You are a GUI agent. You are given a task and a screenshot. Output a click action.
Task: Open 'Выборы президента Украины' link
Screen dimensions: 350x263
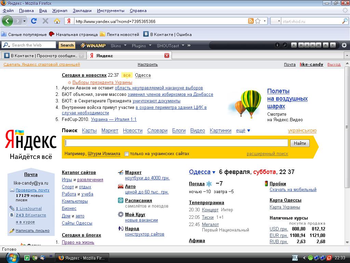[x=102, y=82]
